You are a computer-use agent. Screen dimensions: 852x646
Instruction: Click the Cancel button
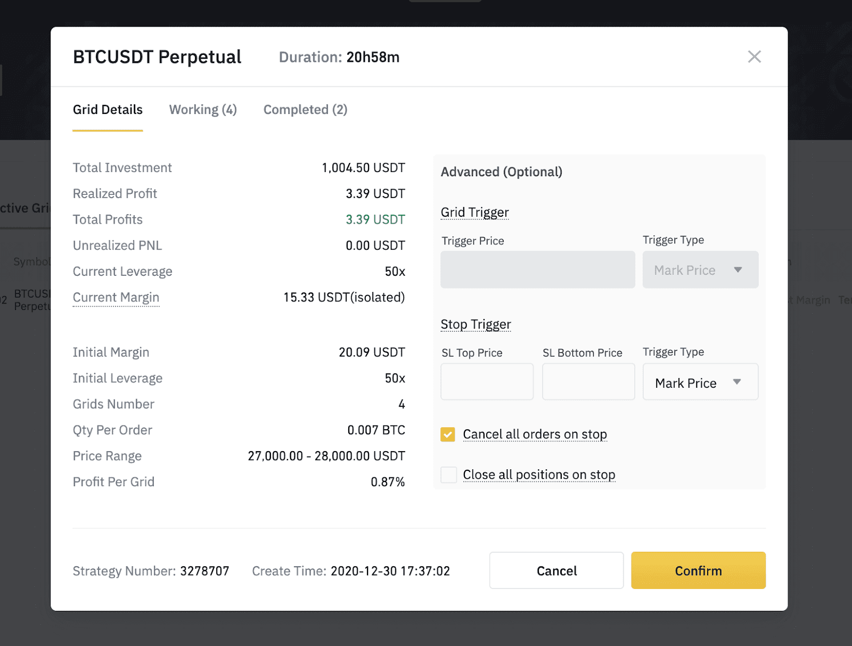[556, 570]
